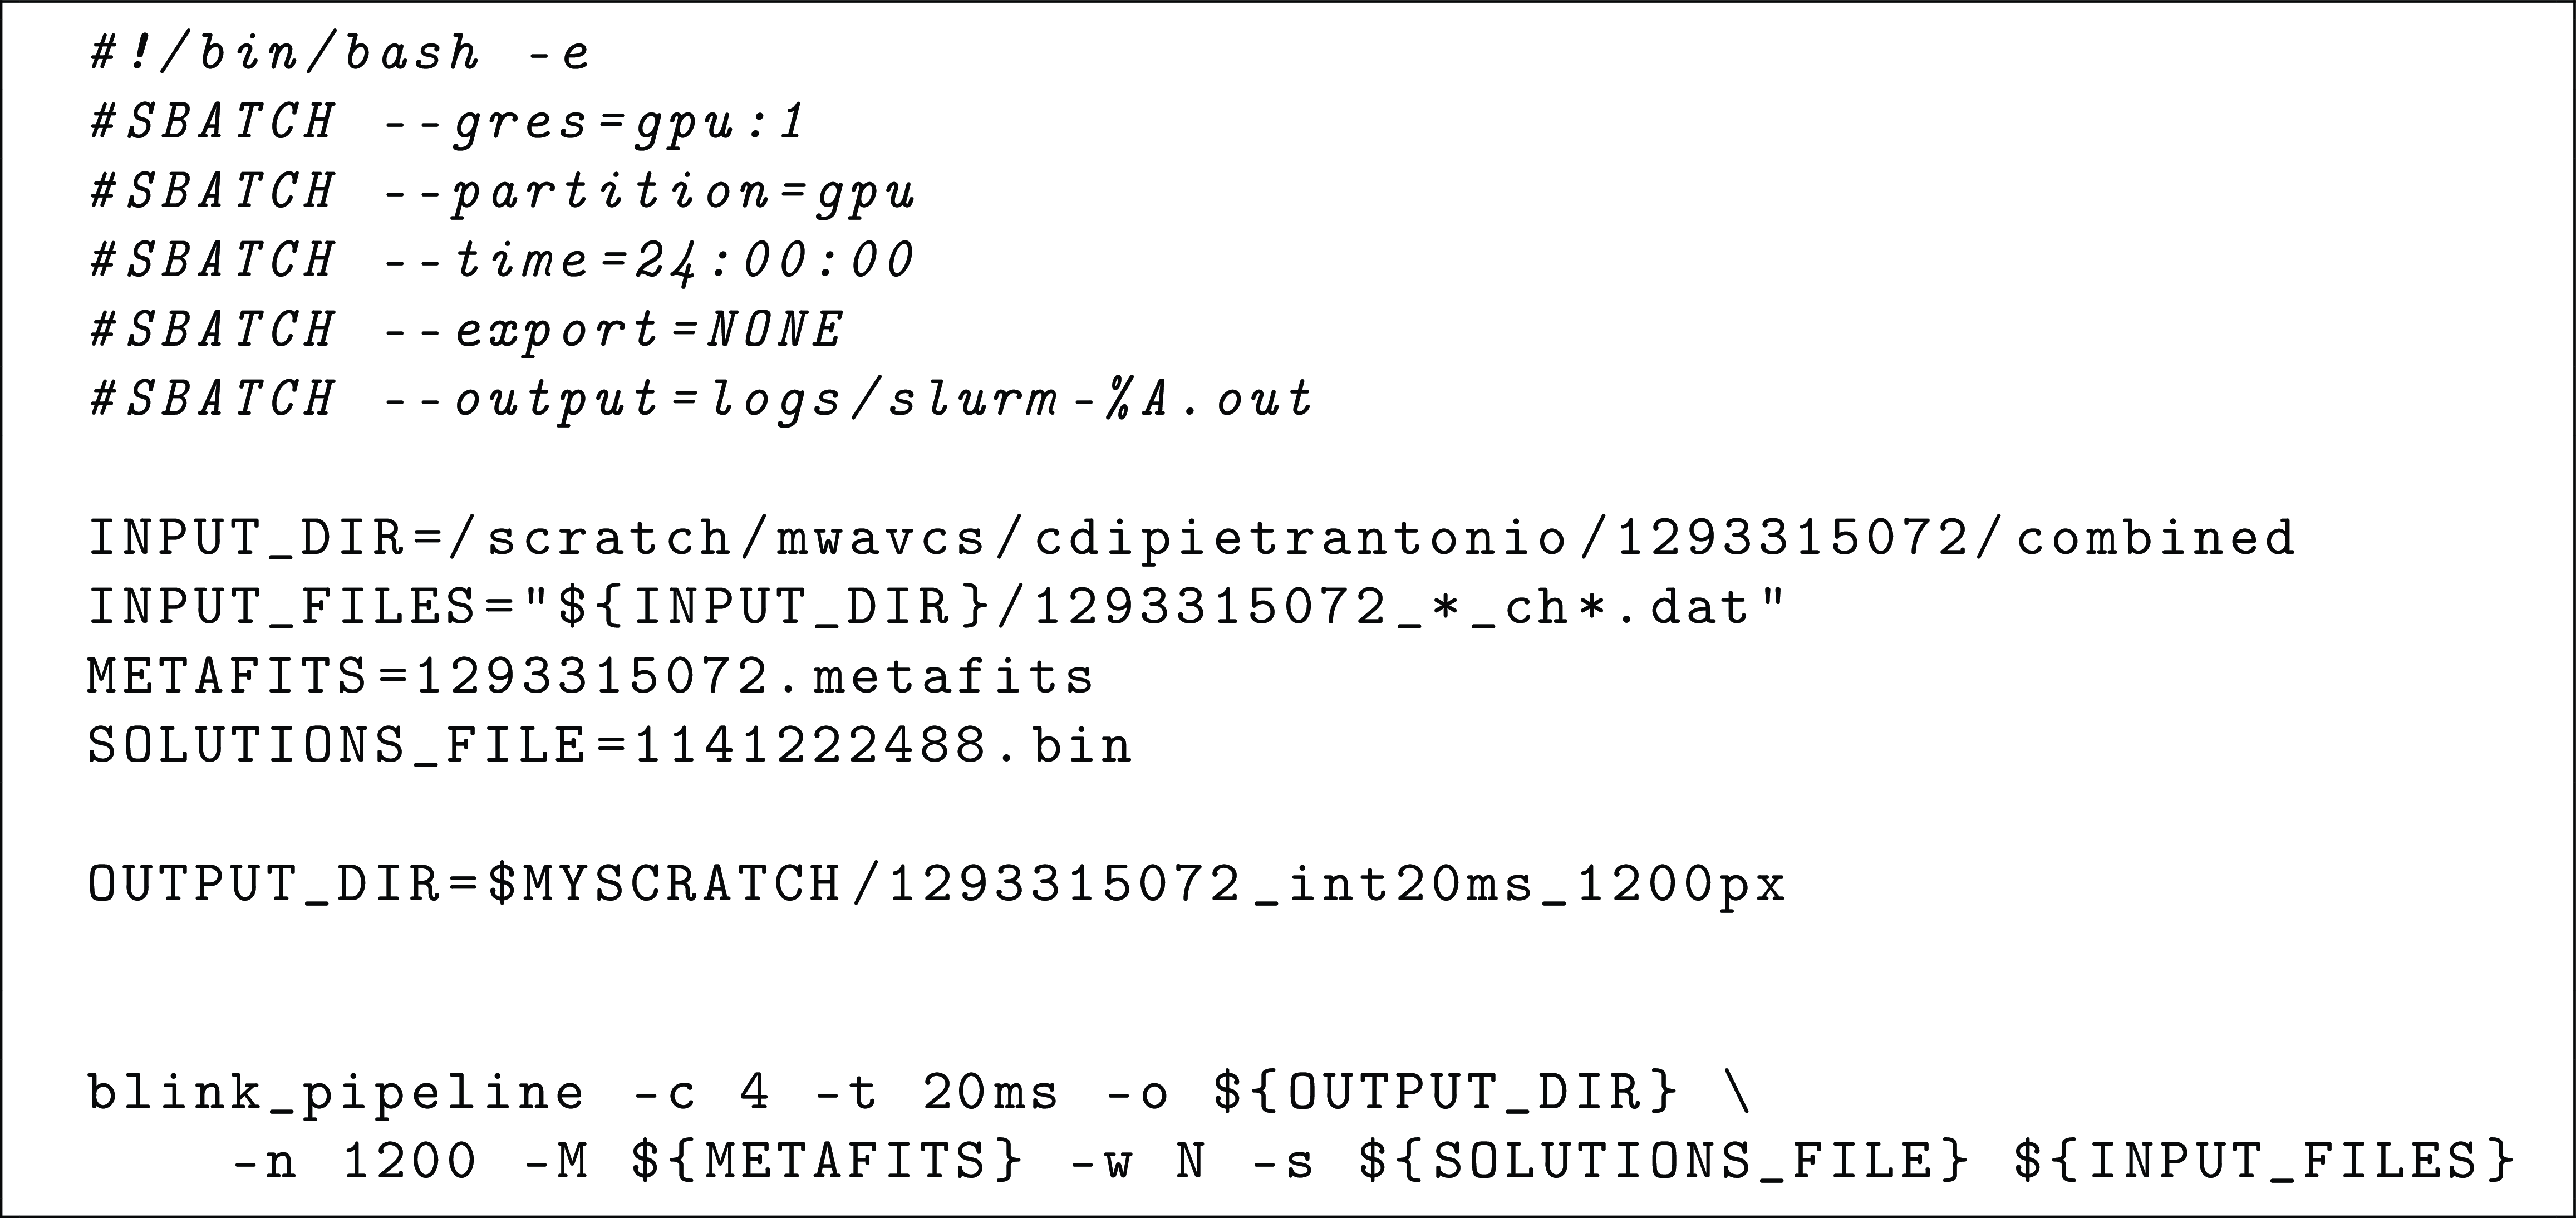Click the #!/bin/bash -e shebang line
2576x1218 pixels.
point(340,53)
